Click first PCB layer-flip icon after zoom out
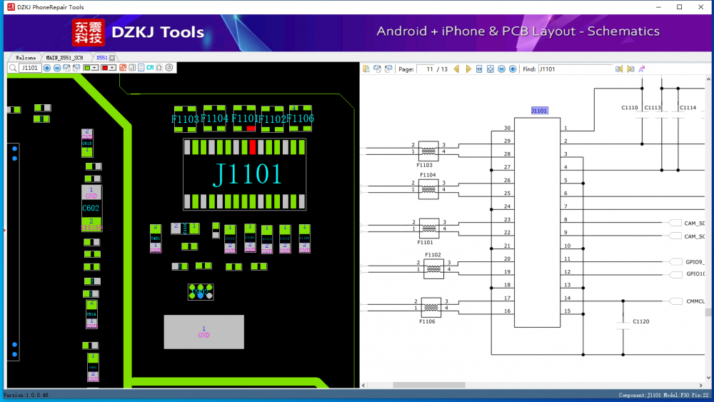 (x=67, y=68)
